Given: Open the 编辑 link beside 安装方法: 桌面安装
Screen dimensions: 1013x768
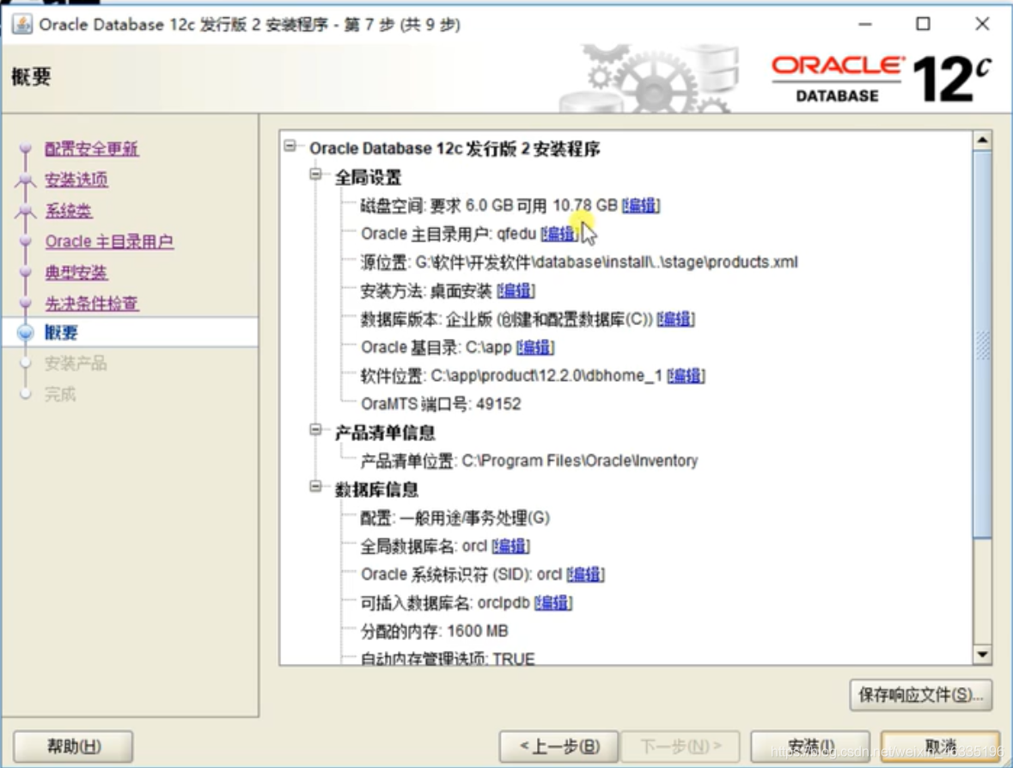Looking at the screenshot, I should pyautogui.click(x=516, y=291).
